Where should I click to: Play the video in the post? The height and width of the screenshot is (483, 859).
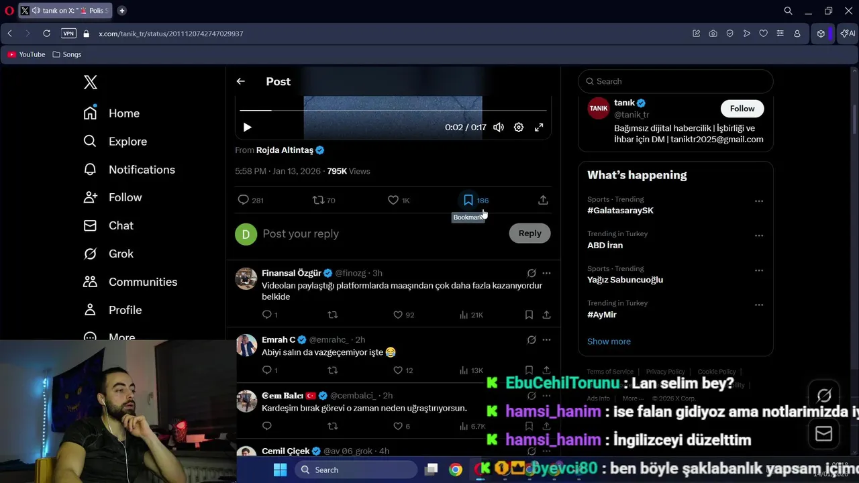(x=247, y=127)
